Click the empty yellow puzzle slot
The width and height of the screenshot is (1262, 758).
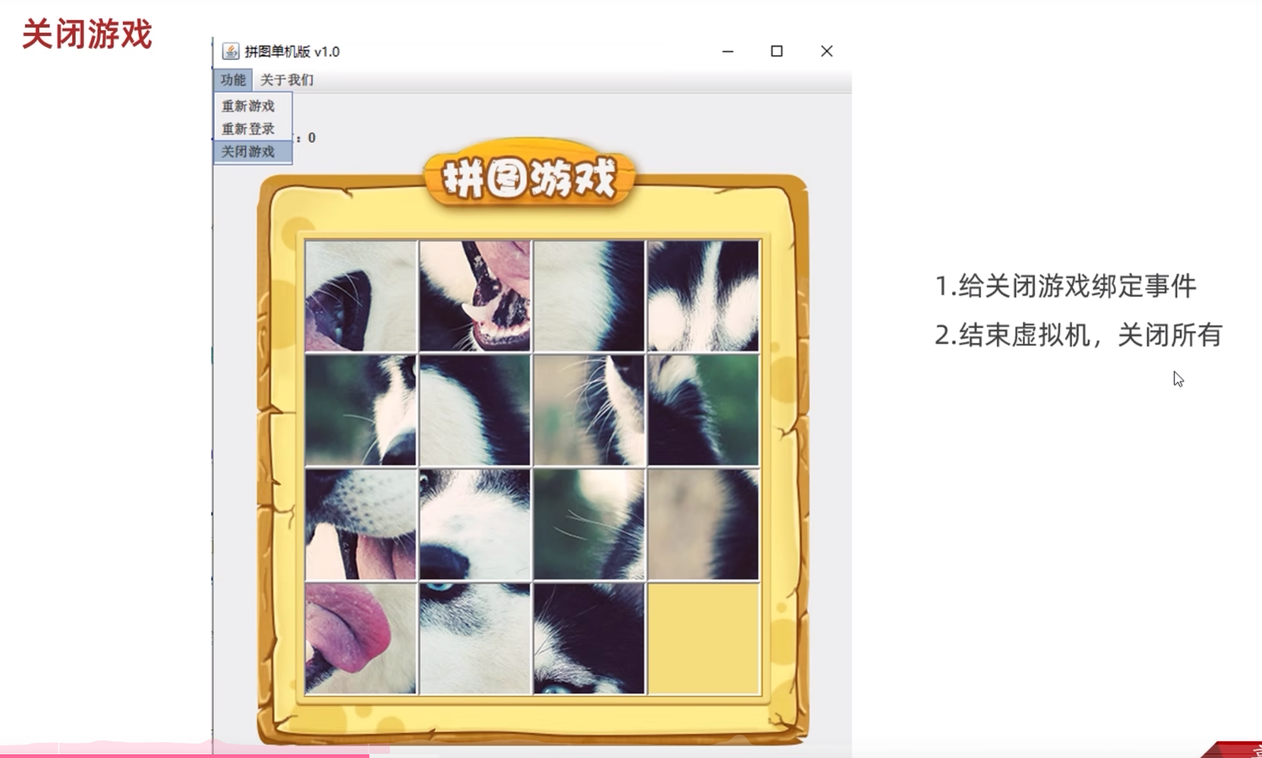click(703, 638)
